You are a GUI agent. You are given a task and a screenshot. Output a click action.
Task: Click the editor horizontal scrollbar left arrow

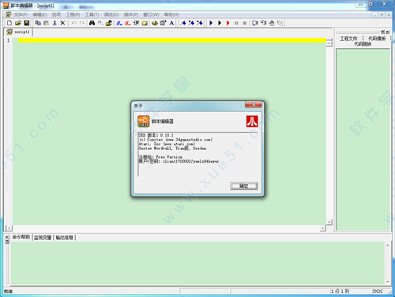[9, 228]
